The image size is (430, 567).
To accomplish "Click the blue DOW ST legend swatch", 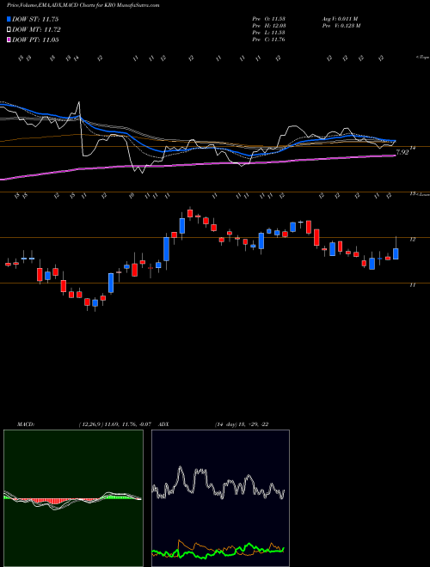I will [x=9, y=19].
